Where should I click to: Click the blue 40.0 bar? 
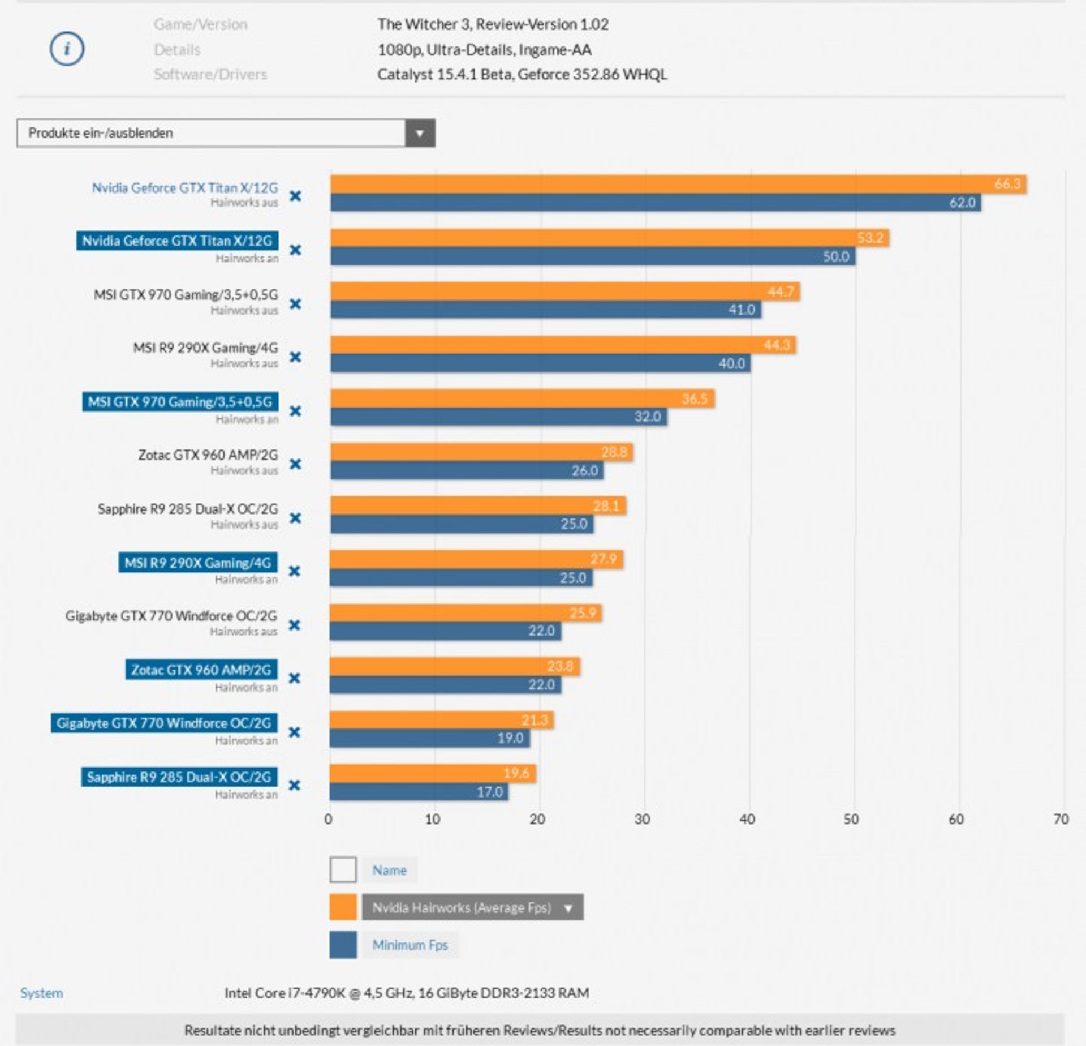coord(540,363)
